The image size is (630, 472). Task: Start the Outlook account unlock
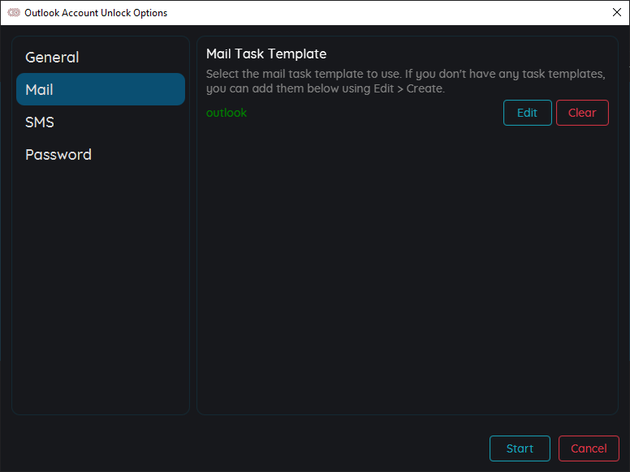click(520, 448)
